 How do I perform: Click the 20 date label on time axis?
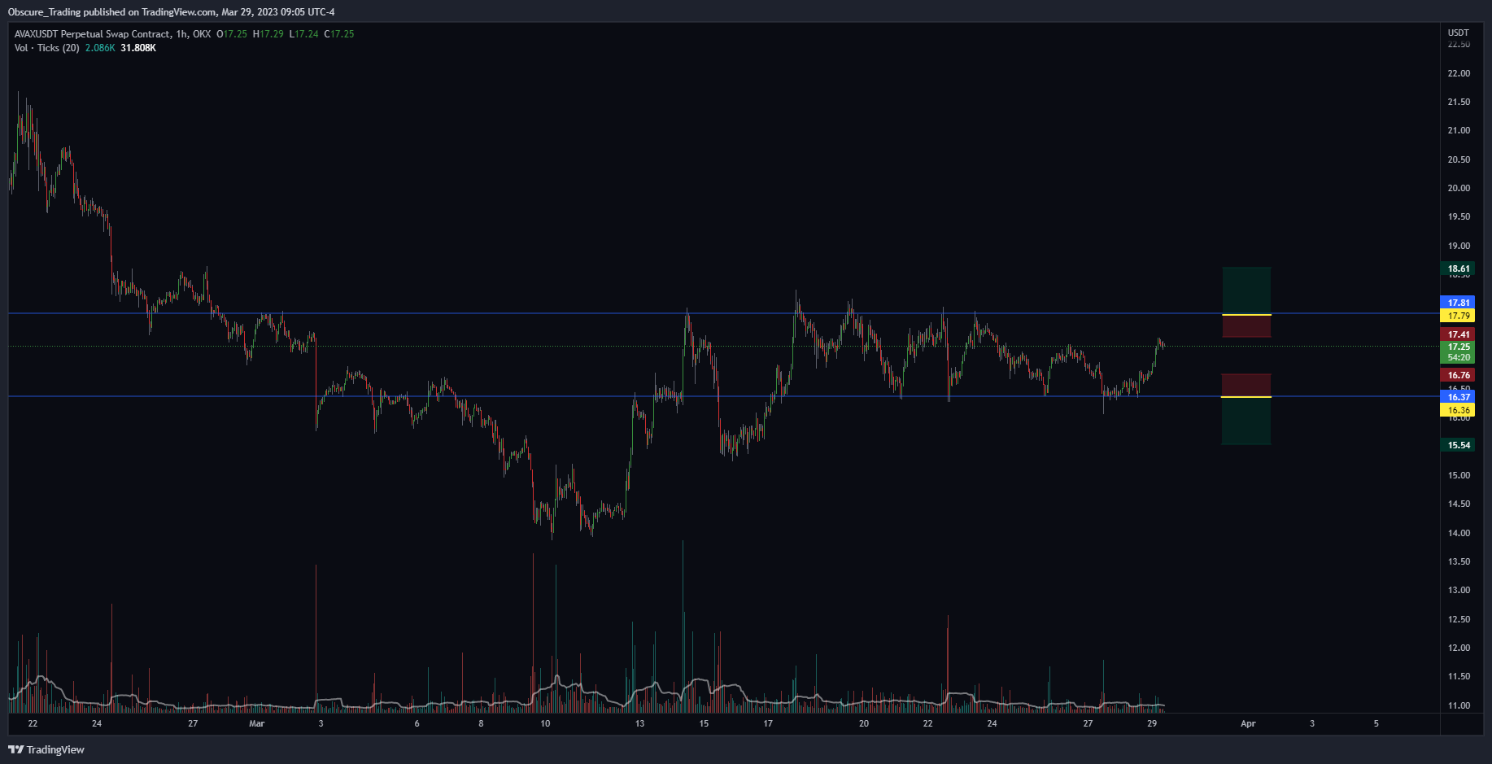click(864, 723)
